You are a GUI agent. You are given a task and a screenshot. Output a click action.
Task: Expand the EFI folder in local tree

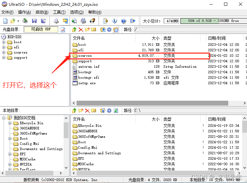click(10, 154)
